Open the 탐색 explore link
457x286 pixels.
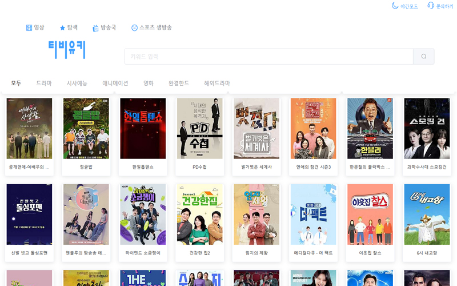pos(73,27)
